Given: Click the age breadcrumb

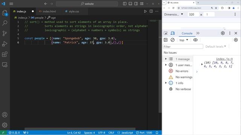Looking at the screenshot, I should (52, 18).
